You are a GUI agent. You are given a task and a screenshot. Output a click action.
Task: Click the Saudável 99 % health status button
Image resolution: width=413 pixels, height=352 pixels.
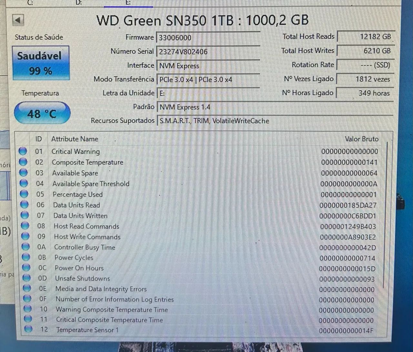coord(41,63)
